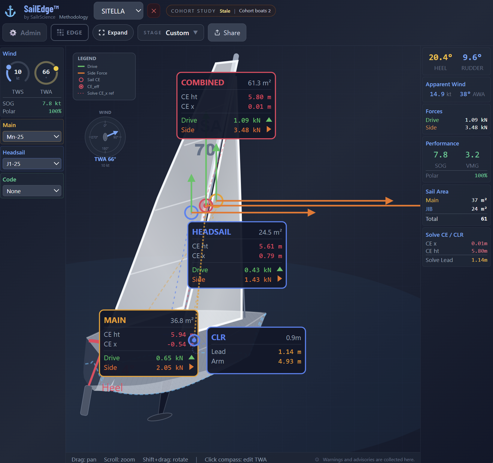Click the Admin gear icon

13,33
